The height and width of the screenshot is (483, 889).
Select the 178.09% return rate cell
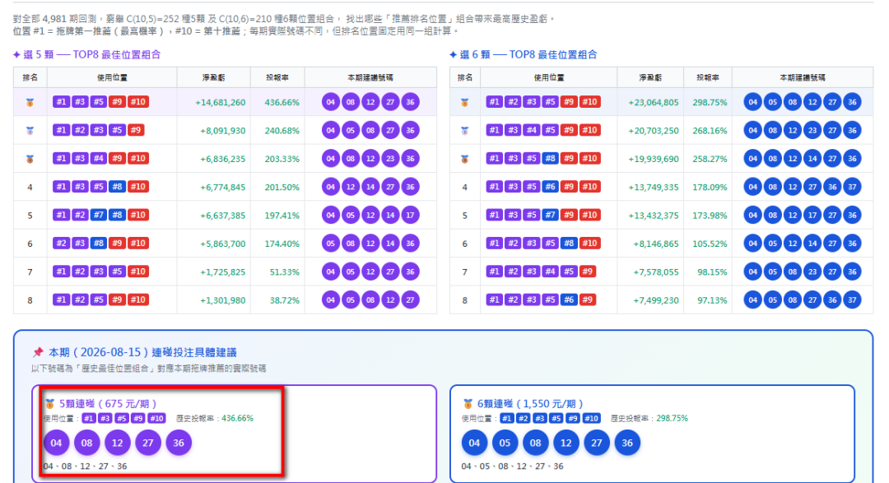tap(710, 187)
